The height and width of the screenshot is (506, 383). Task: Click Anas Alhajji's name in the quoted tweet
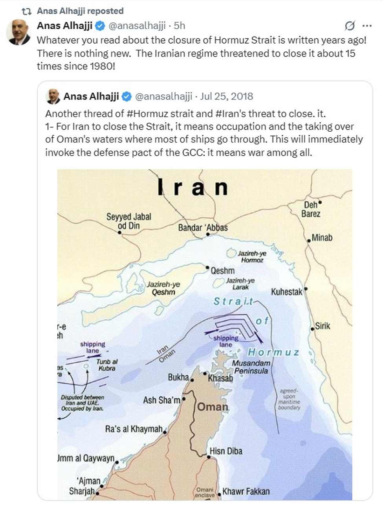(x=92, y=96)
